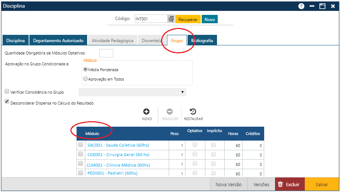Image resolution: width=340 pixels, height=192 pixels.
Task: Open the help question mark icon
Action: tap(301, 6)
